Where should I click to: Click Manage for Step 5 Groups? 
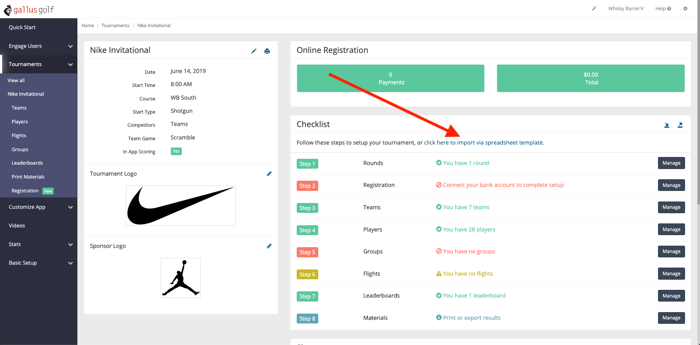tap(671, 251)
